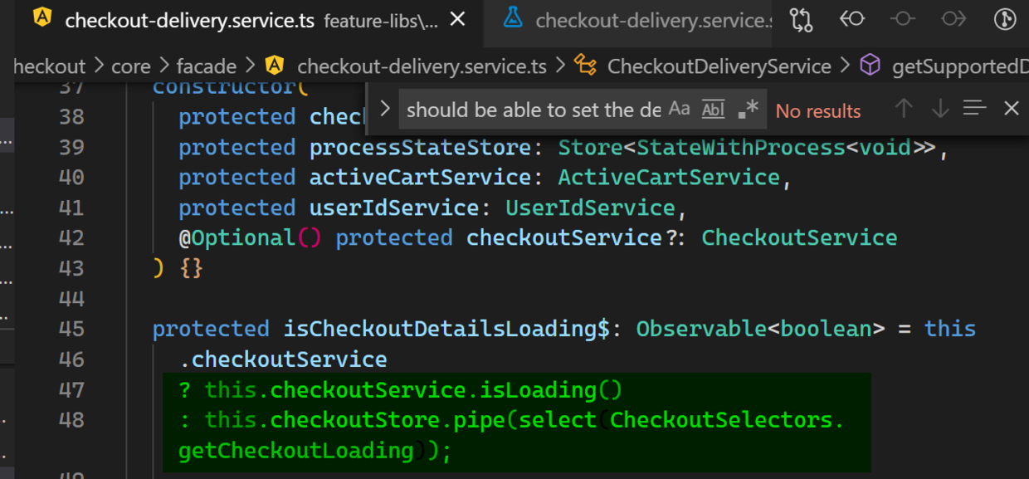Click 'UserIdService' type name
The image size is (1029, 479).
tap(590, 208)
